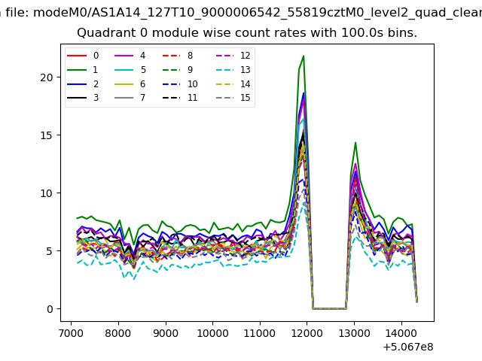This screenshot has width=482, height=361.
Task: Select the green legend line for module 1
Action: pos(78,70)
